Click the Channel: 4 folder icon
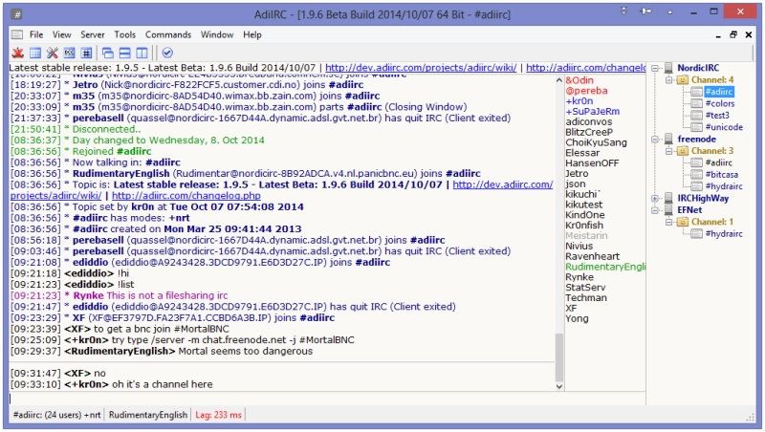Screen dimensions: 765x432 tap(683, 79)
